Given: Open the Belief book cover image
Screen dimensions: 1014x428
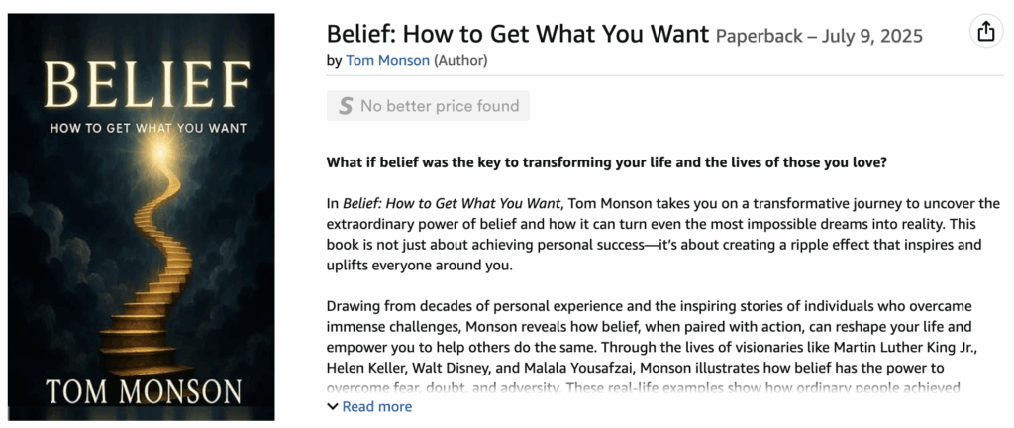Looking at the screenshot, I should click(141, 216).
